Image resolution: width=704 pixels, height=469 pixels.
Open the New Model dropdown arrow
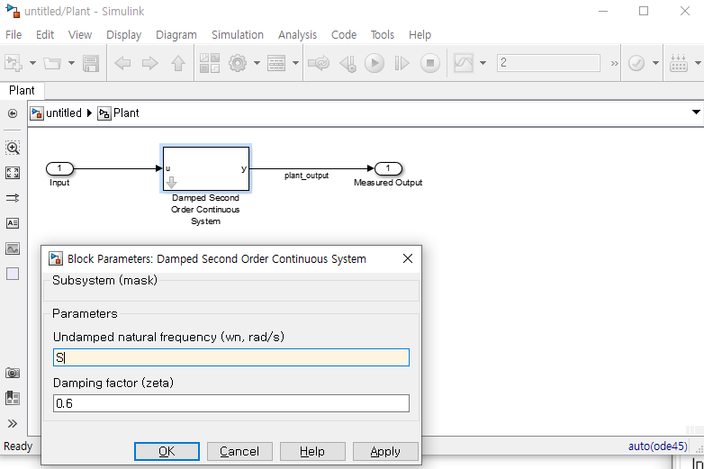click(32, 63)
